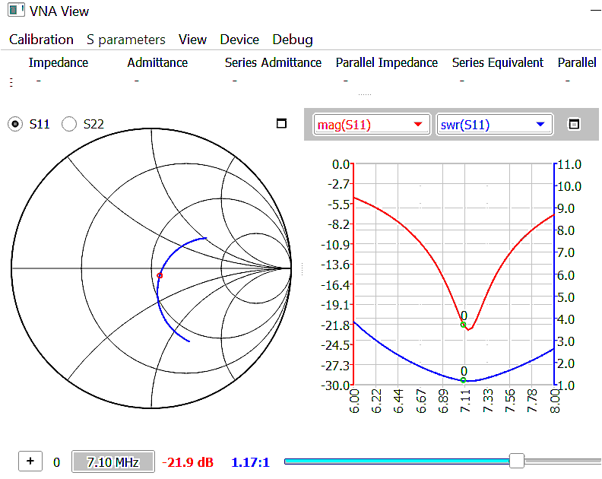Image resolution: width=602 pixels, height=479 pixels.
Task: Click the Series Equivalent column header
Action: [498, 62]
